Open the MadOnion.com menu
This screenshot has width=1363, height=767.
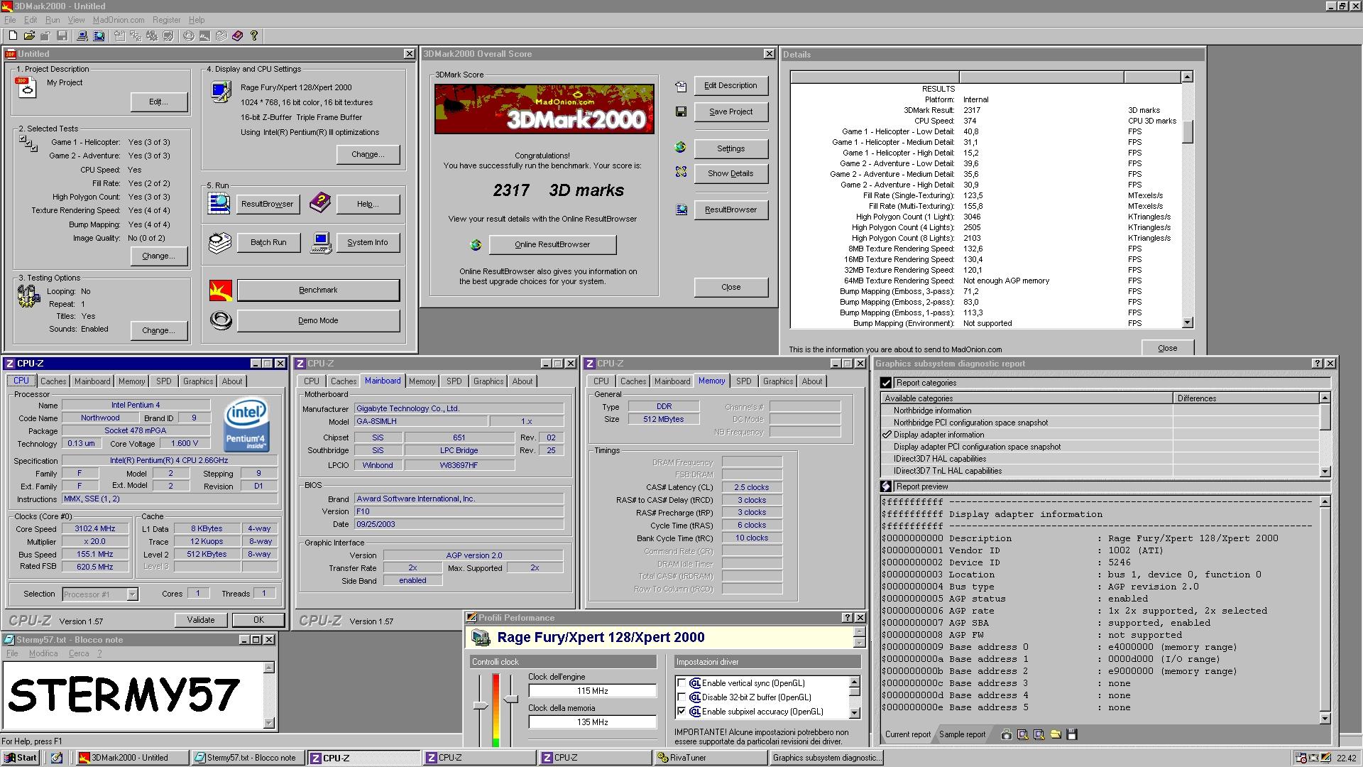(119, 20)
